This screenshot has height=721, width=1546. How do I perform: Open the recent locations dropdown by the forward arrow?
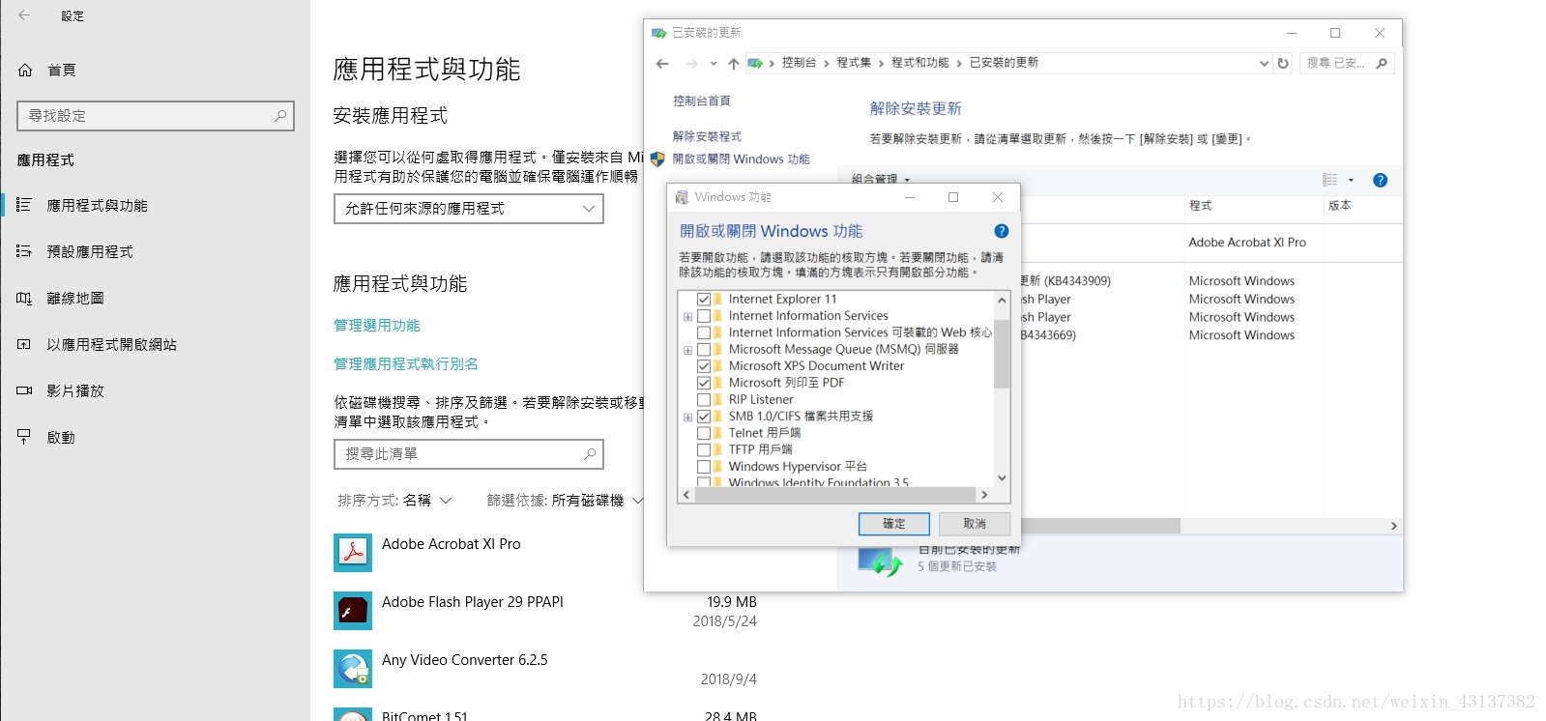[x=714, y=64]
